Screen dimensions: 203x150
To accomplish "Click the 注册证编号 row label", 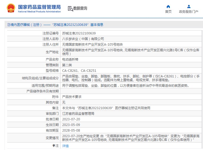I will click(x=51, y=33).
